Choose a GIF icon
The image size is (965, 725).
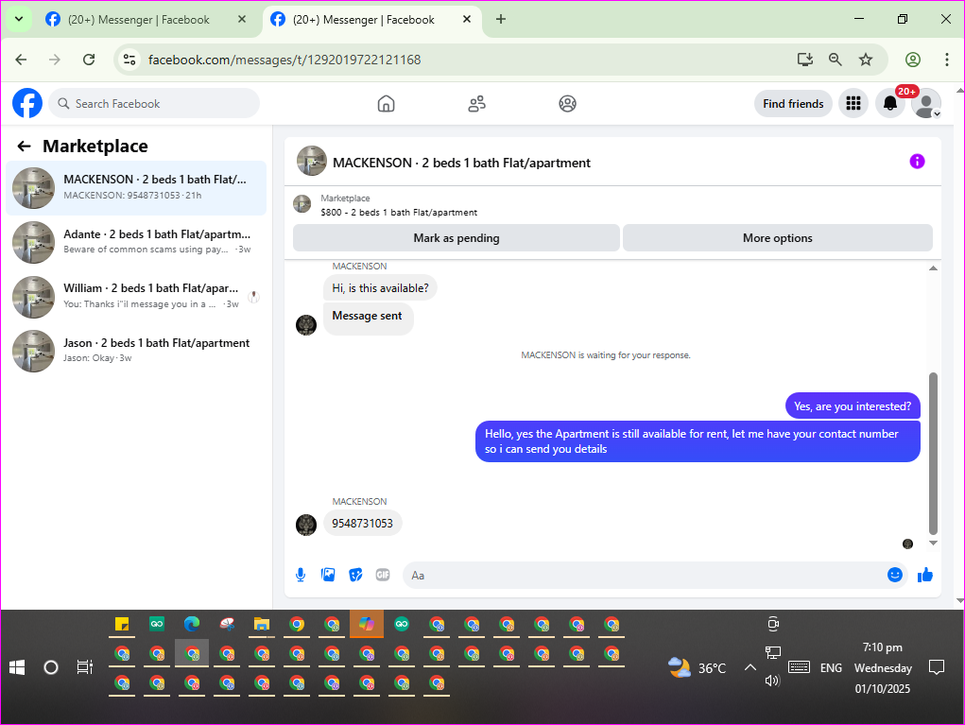383,575
